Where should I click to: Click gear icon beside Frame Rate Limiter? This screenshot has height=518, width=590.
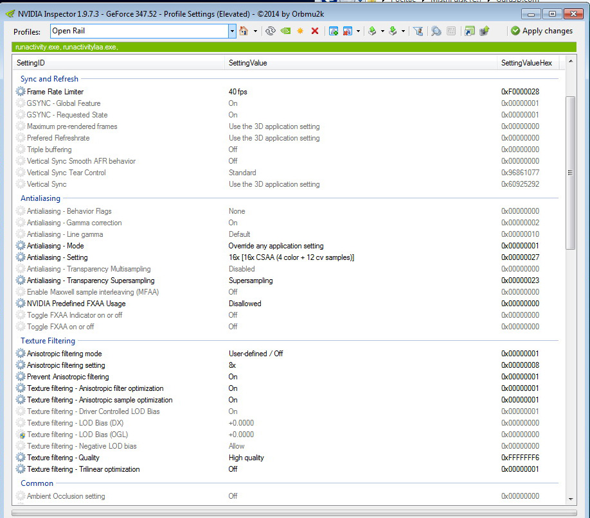[21, 92]
